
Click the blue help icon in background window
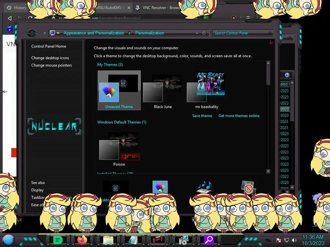[x=287, y=75]
